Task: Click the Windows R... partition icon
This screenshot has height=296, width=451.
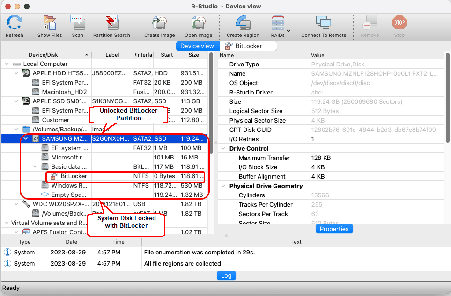Action: pos(45,186)
